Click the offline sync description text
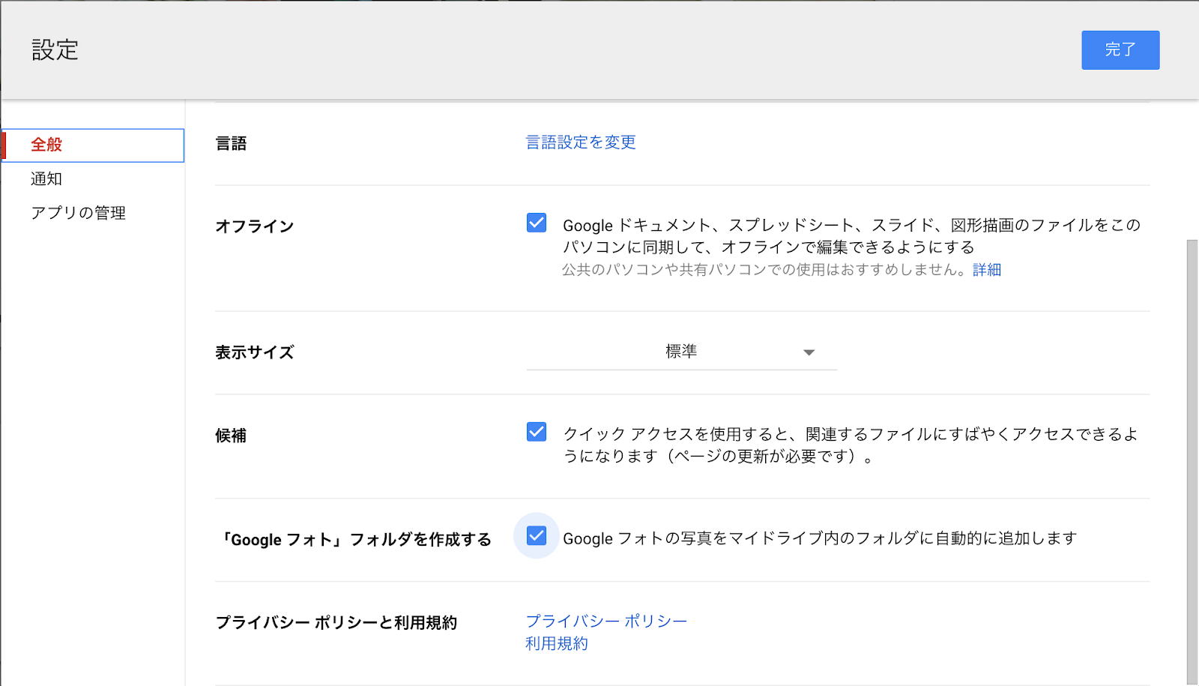This screenshot has height=686, width=1199. 852,236
